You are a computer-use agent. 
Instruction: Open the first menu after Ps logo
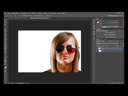click(9, 13)
